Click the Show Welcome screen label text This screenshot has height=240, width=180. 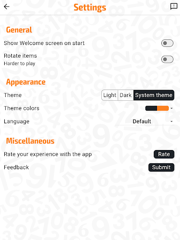(x=44, y=43)
